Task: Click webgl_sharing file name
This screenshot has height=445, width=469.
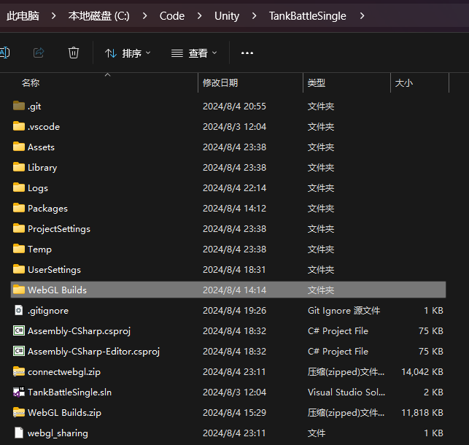Action: point(58,433)
